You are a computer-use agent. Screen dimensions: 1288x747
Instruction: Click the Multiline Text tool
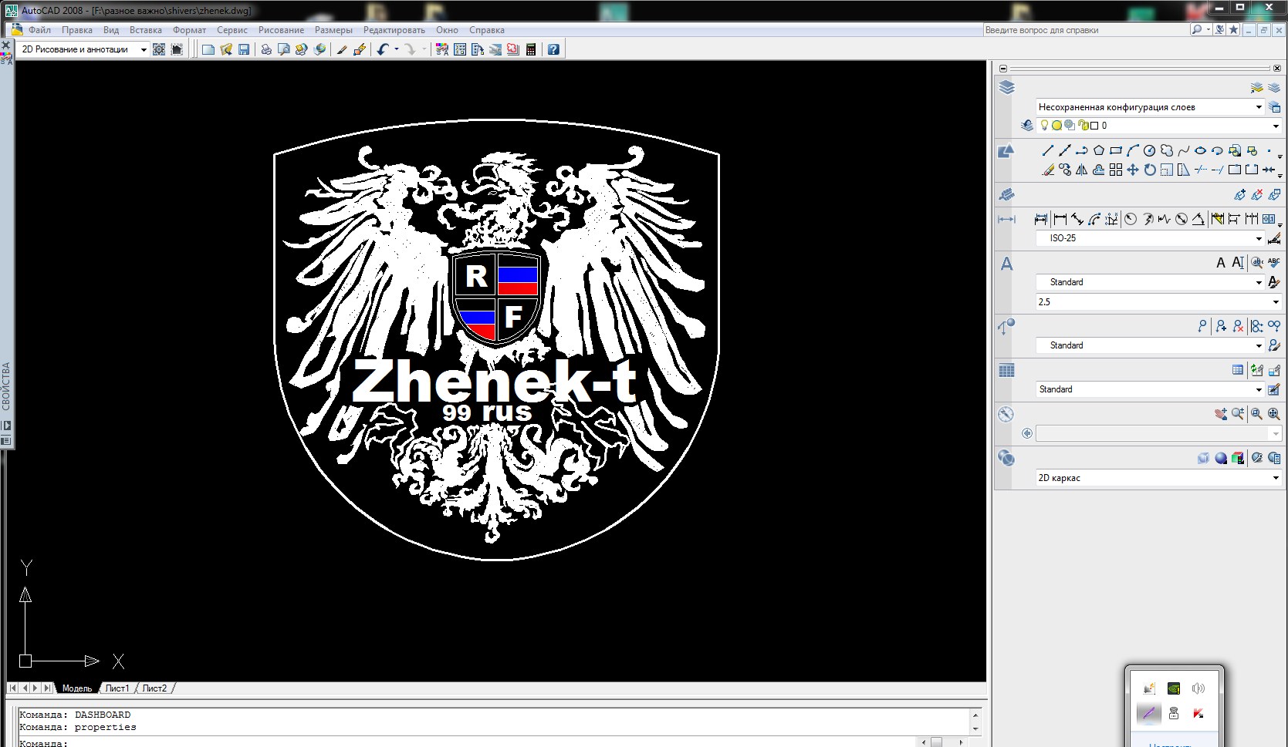pos(1220,263)
